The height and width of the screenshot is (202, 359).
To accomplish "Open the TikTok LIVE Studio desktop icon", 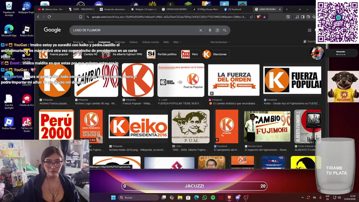I will (x=27, y=125).
